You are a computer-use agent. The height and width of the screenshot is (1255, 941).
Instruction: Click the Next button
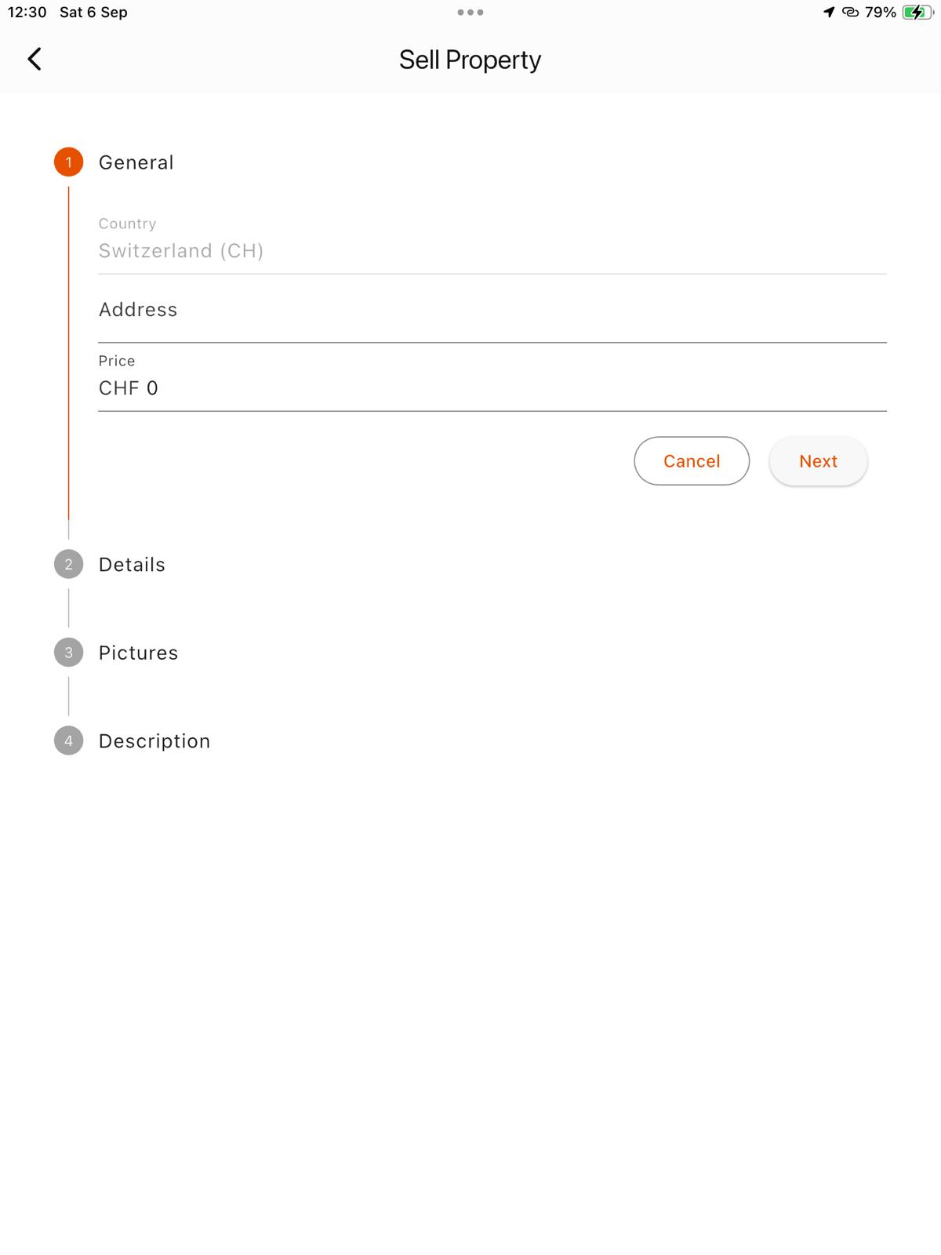(x=818, y=461)
